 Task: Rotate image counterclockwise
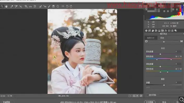[x=67, y=6]
